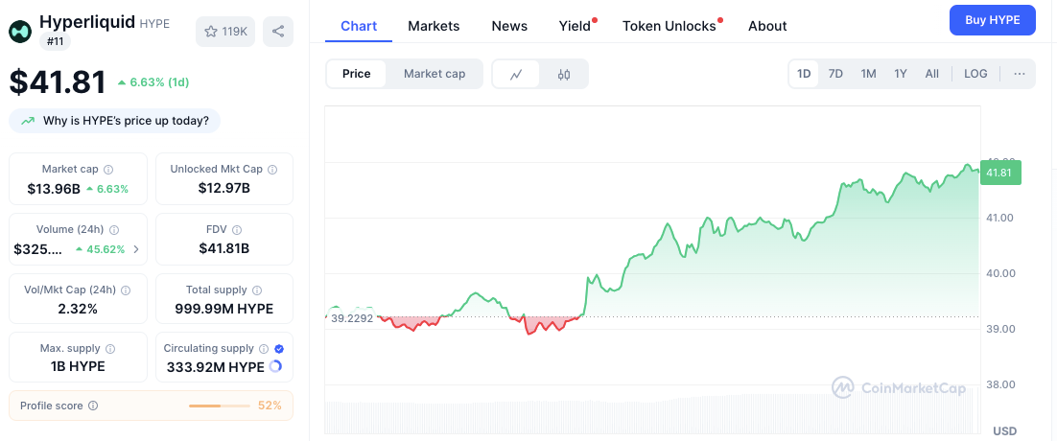The image size is (1057, 441).
Task: Click the USD currency label on chart
Action: [1004, 430]
